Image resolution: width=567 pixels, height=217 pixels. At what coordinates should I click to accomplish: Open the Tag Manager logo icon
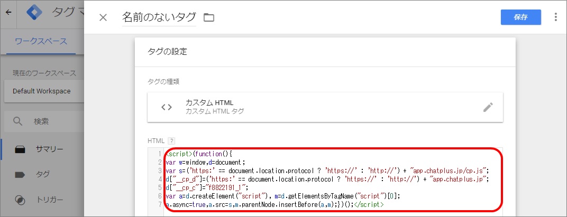[35, 13]
